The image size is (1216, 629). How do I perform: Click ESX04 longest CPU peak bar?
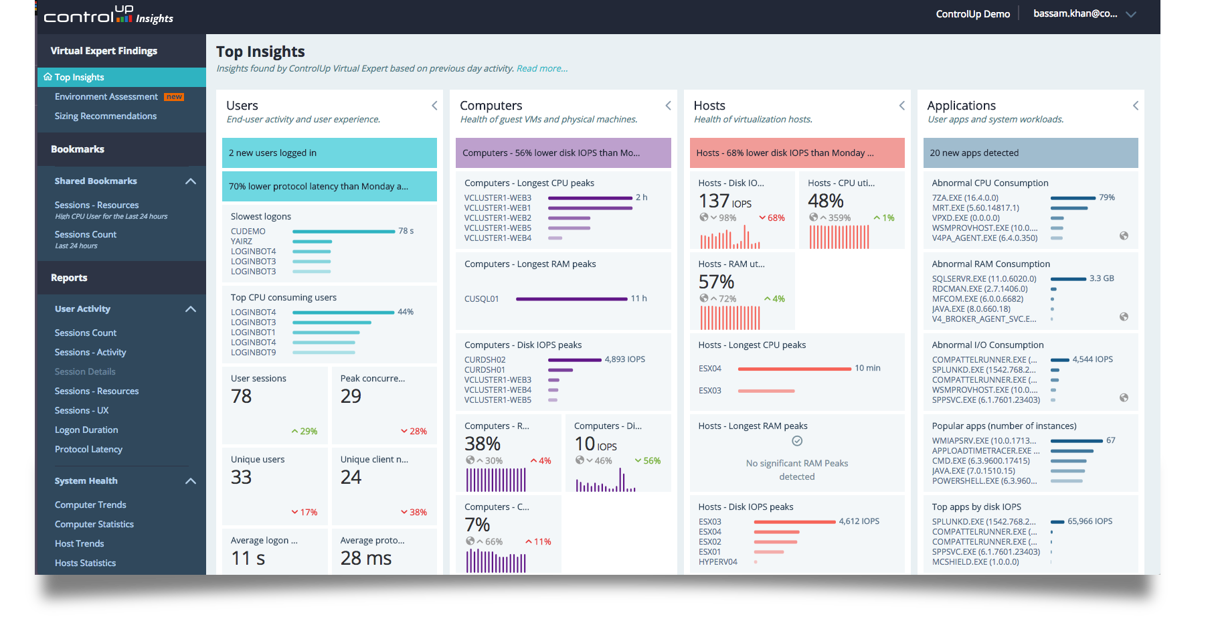coord(794,369)
